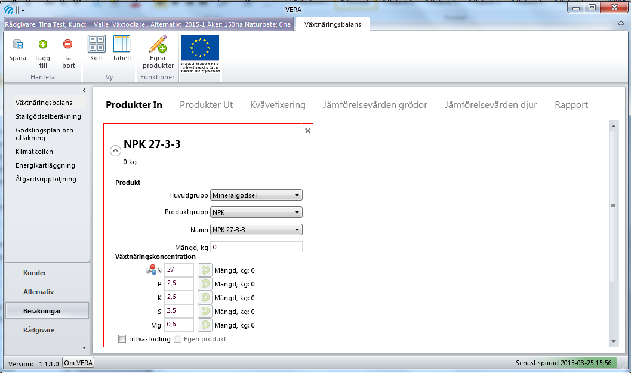The height and width of the screenshot is (373, 631).
Task: Click the EU flag logo
Action: [x=200, y=48]
